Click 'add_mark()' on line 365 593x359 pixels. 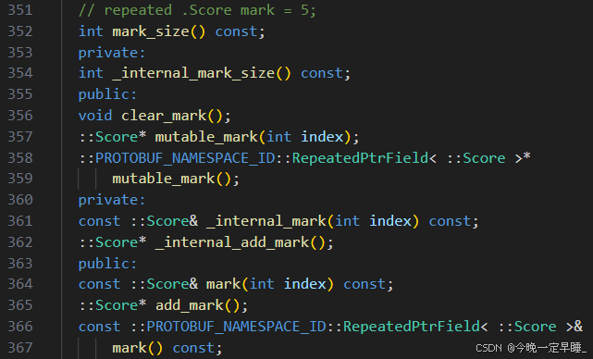[198, 305]
